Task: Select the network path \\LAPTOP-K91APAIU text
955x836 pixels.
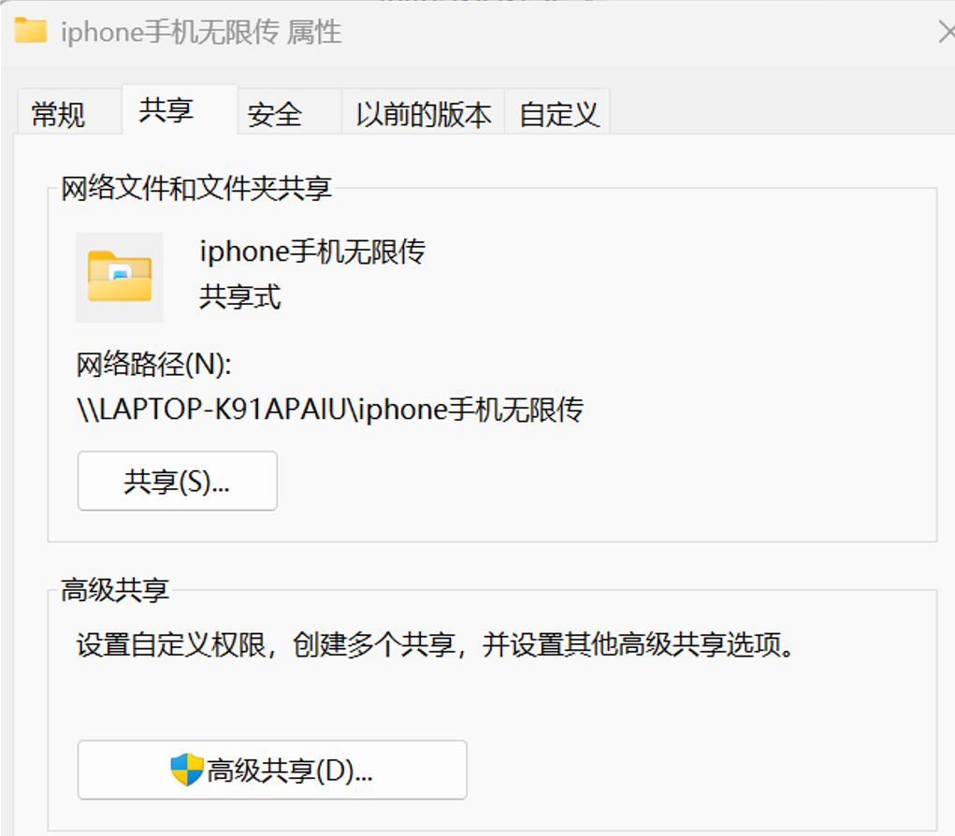Action: coord(330,410)
